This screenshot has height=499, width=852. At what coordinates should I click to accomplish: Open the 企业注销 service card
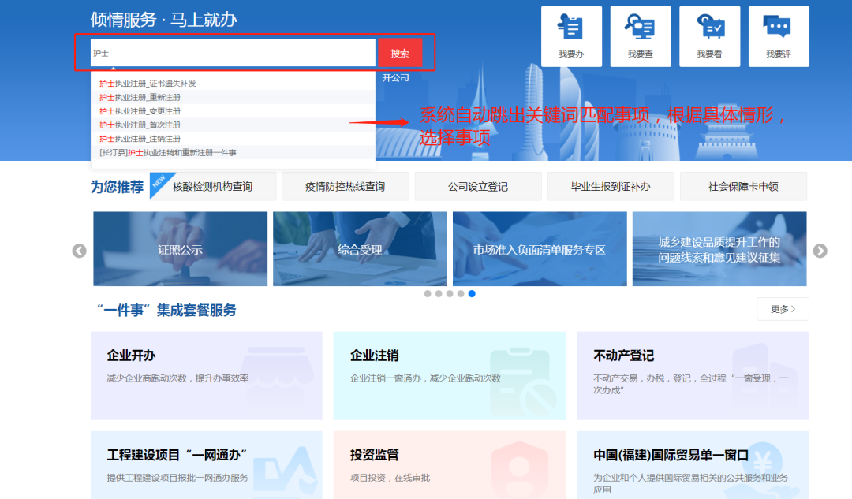[x=450, y=376]
